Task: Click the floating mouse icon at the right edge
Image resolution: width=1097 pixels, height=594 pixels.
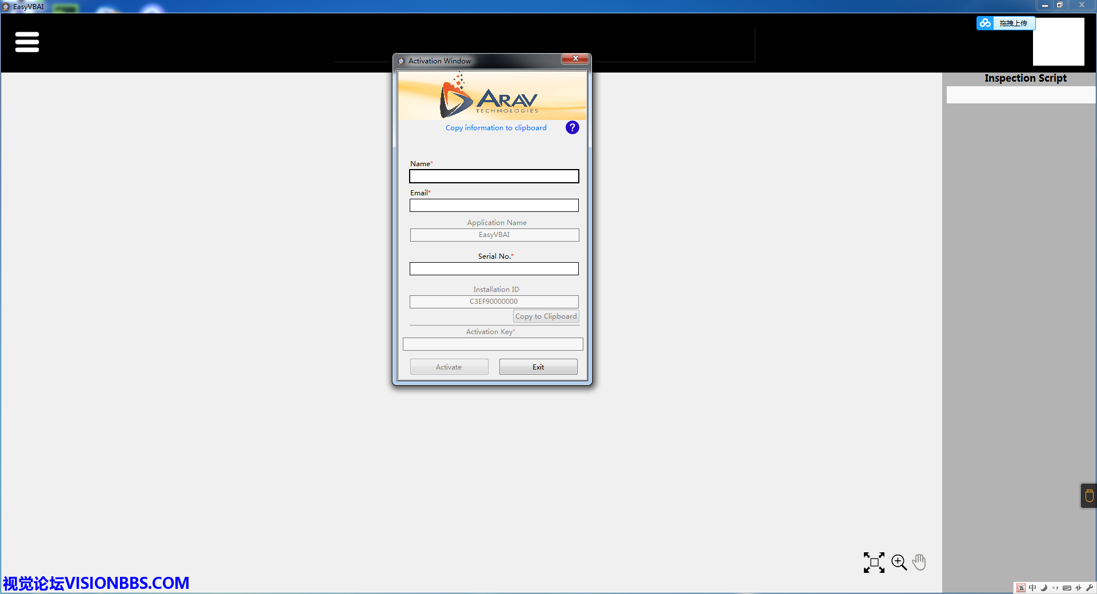Action: pyautogui.click(x=1089, y=496)
